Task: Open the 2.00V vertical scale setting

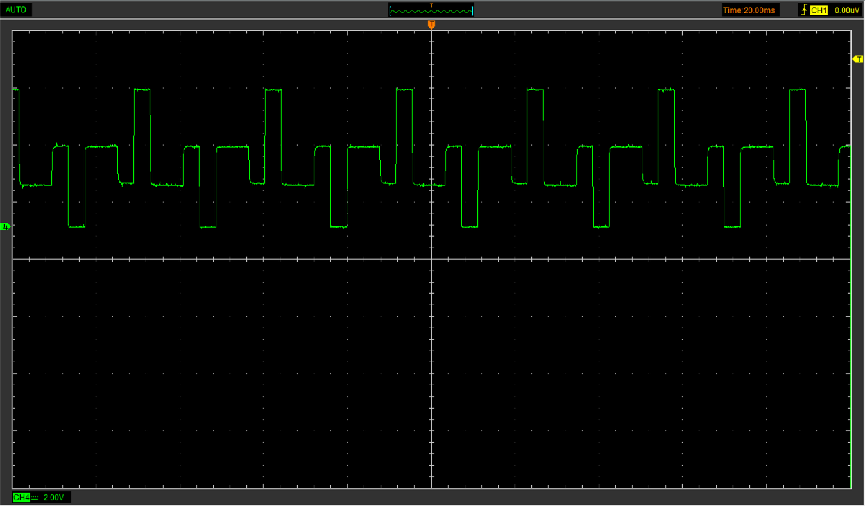Action: 53,498
